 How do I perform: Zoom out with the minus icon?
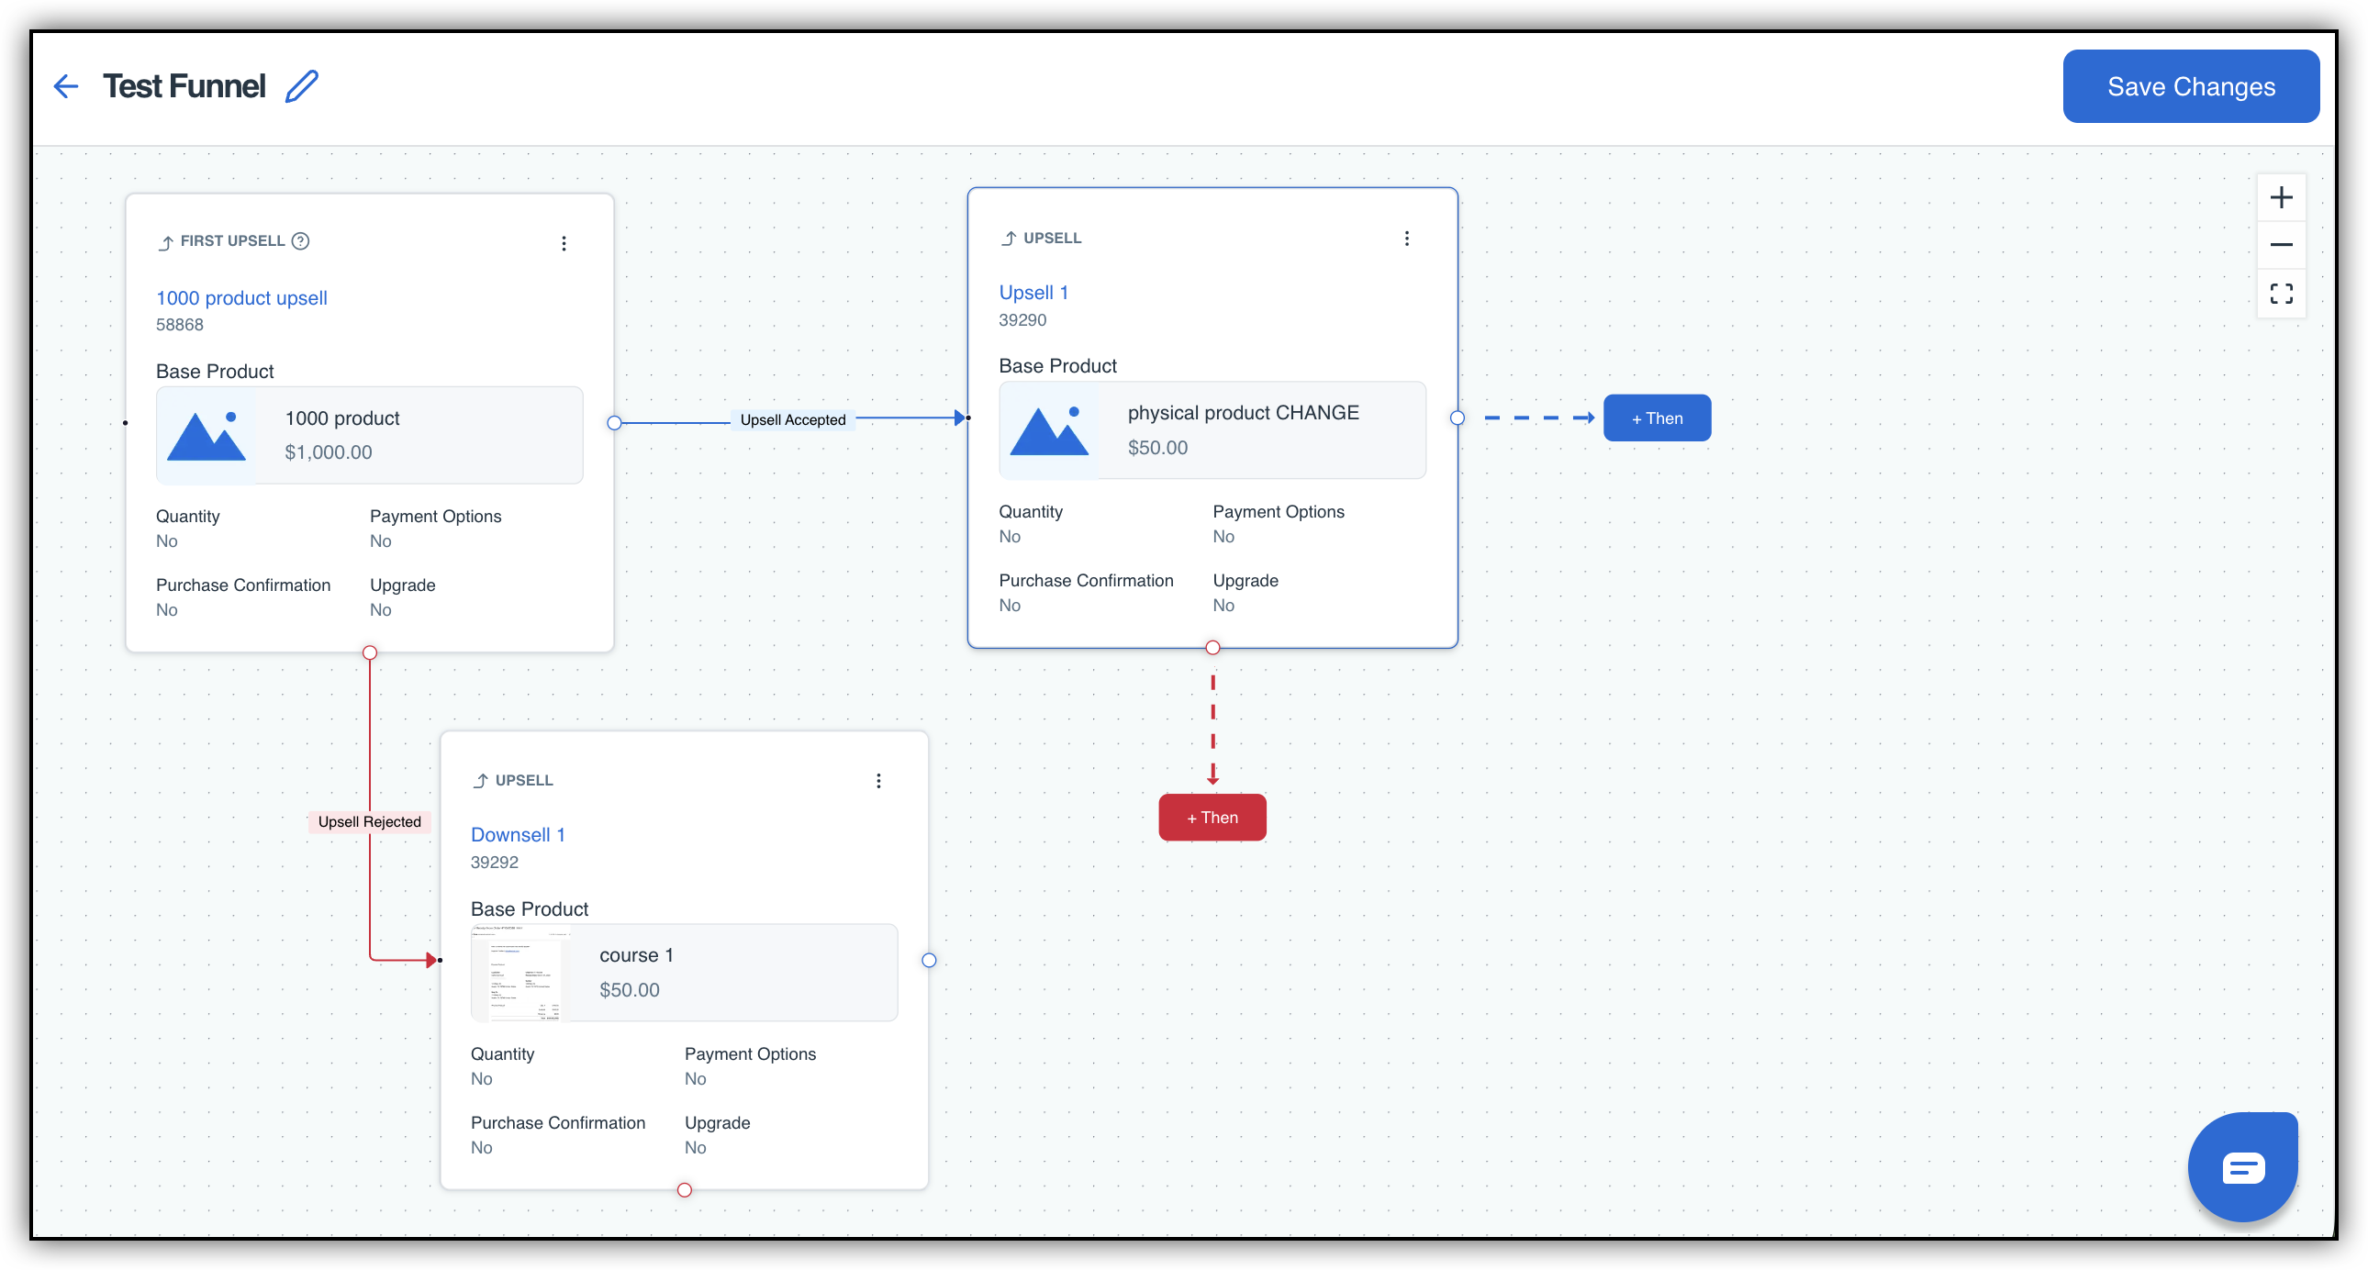(2281, 244)
